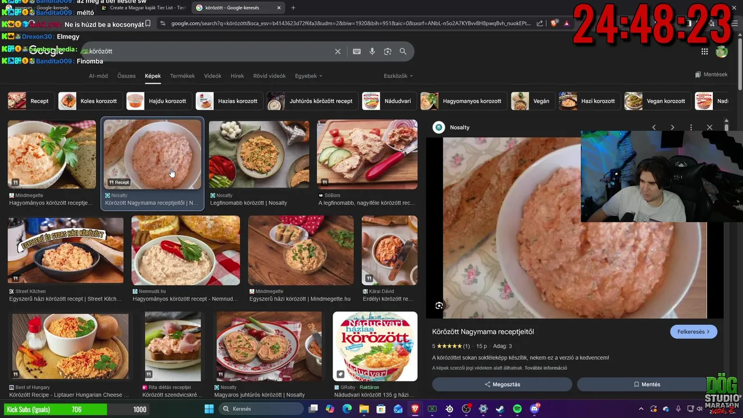Open Spotify from taskbar
Viewport: 743px width, 418px height.
pos(517,409)
